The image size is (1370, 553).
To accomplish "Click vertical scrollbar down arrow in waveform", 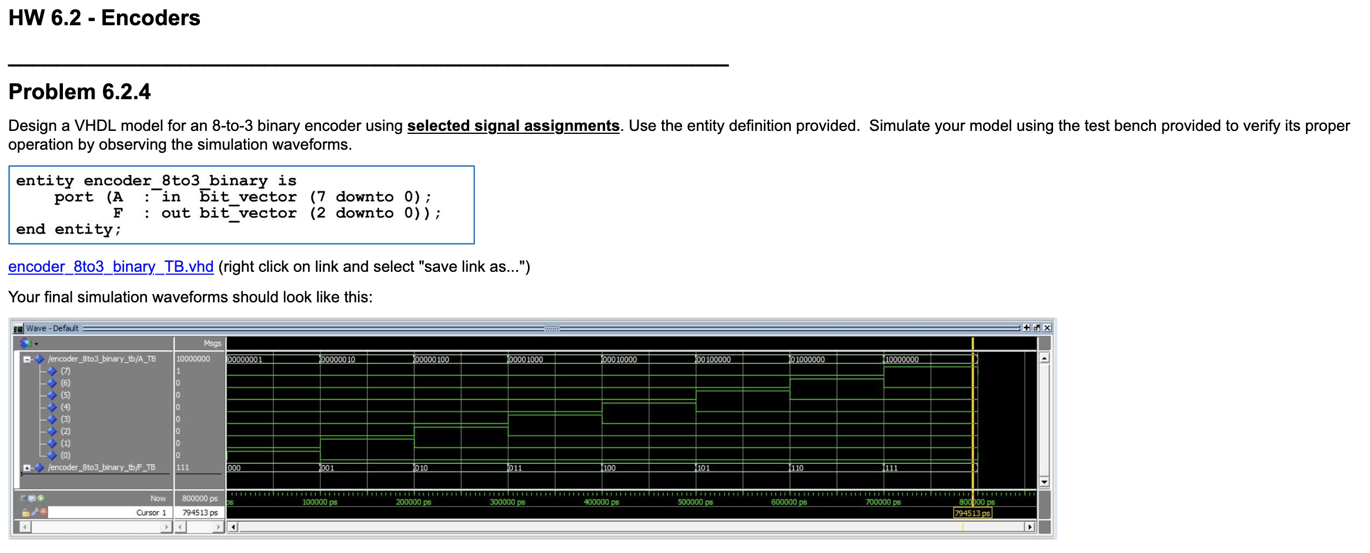I will coord(1044,482).
